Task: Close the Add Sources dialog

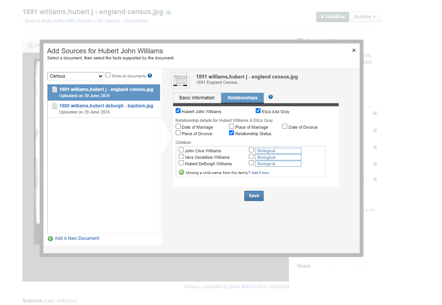Action: point(354,50)
